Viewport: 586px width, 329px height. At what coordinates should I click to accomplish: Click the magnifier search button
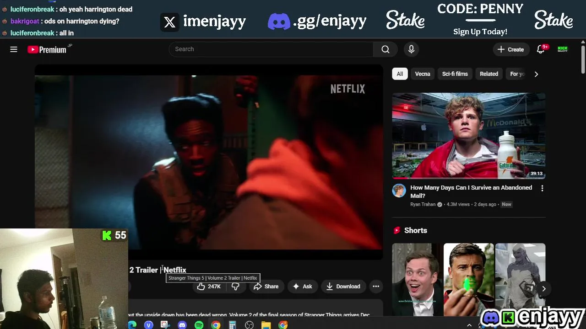385,49
